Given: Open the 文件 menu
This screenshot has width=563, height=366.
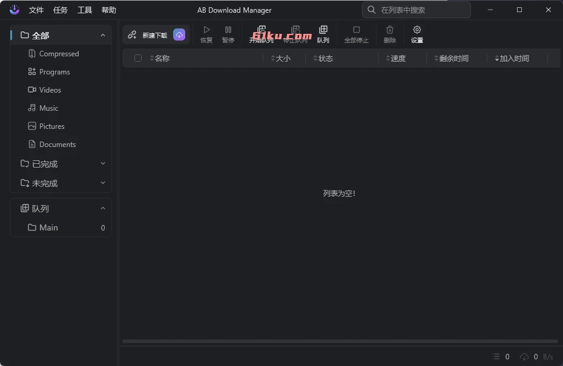Looking at the screenshot, I should (36, 10).
